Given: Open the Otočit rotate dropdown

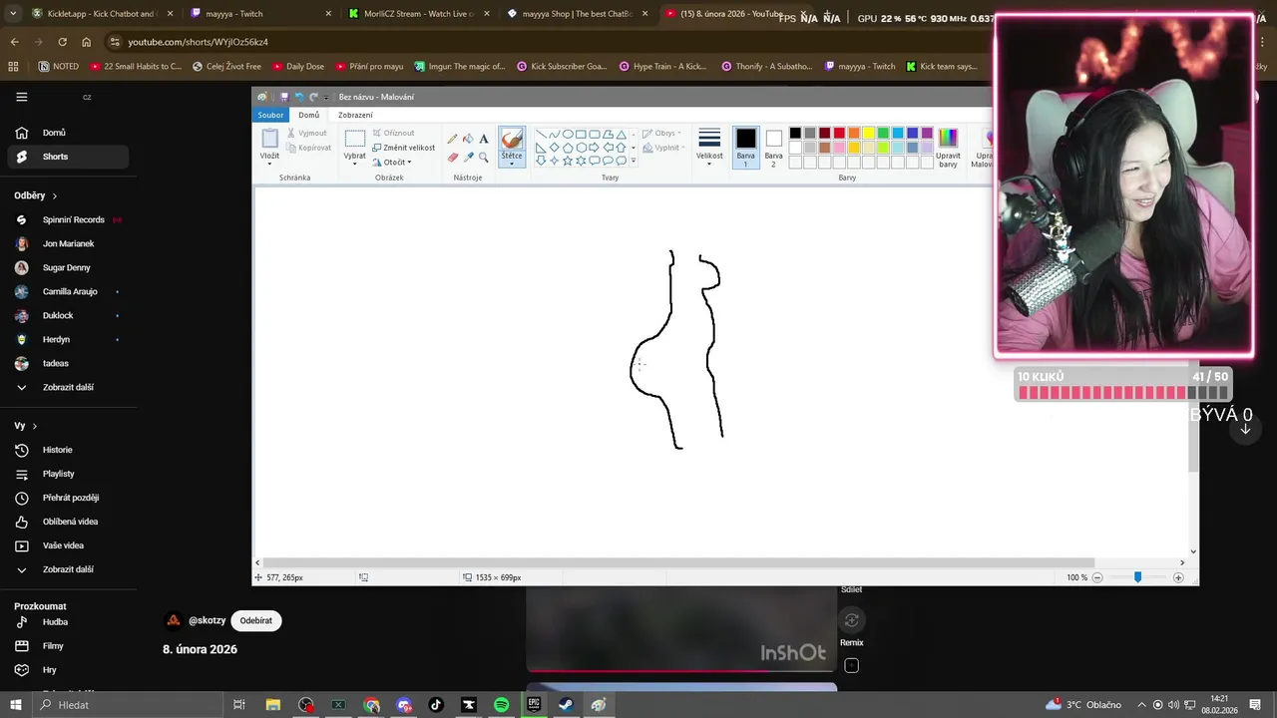Looking at the screenshot, I should [x=397, y=163].
